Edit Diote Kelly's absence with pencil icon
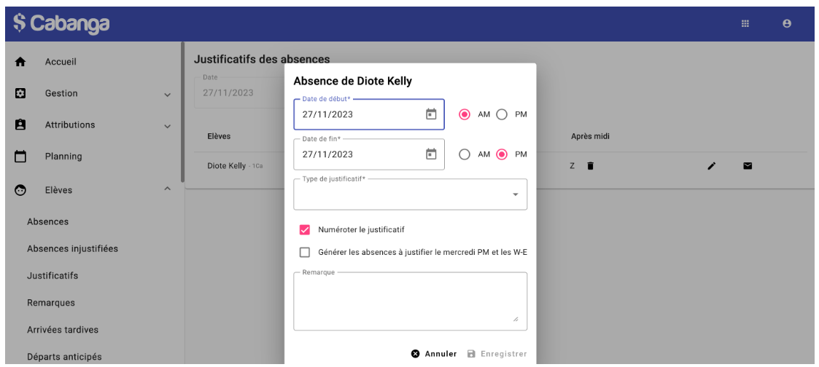This screenshot has width=819, height=367. click(712, 166)
